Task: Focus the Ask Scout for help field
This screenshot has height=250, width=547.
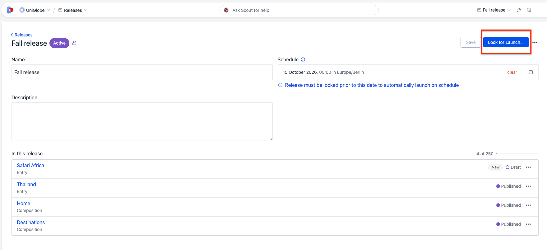Action: [x=299, y=10]
